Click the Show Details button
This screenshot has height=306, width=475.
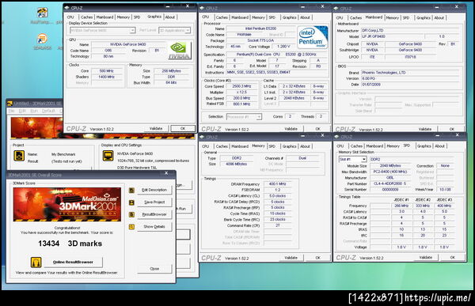click(154, 227)
